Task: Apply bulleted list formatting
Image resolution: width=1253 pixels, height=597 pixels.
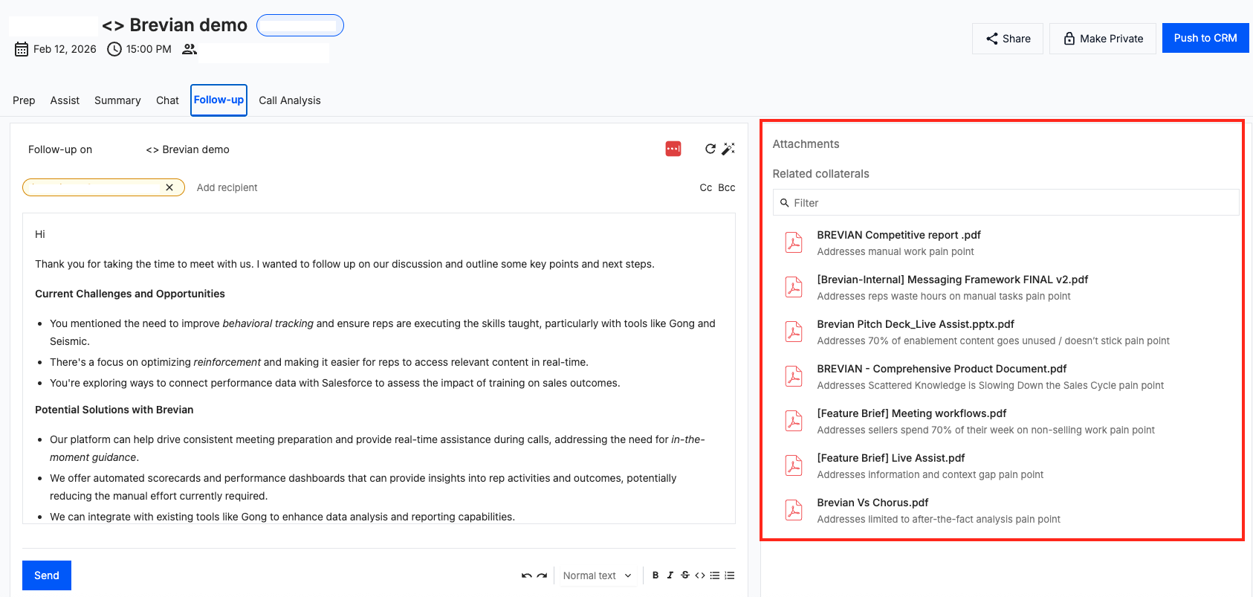Action: click(x=715, y=575)
